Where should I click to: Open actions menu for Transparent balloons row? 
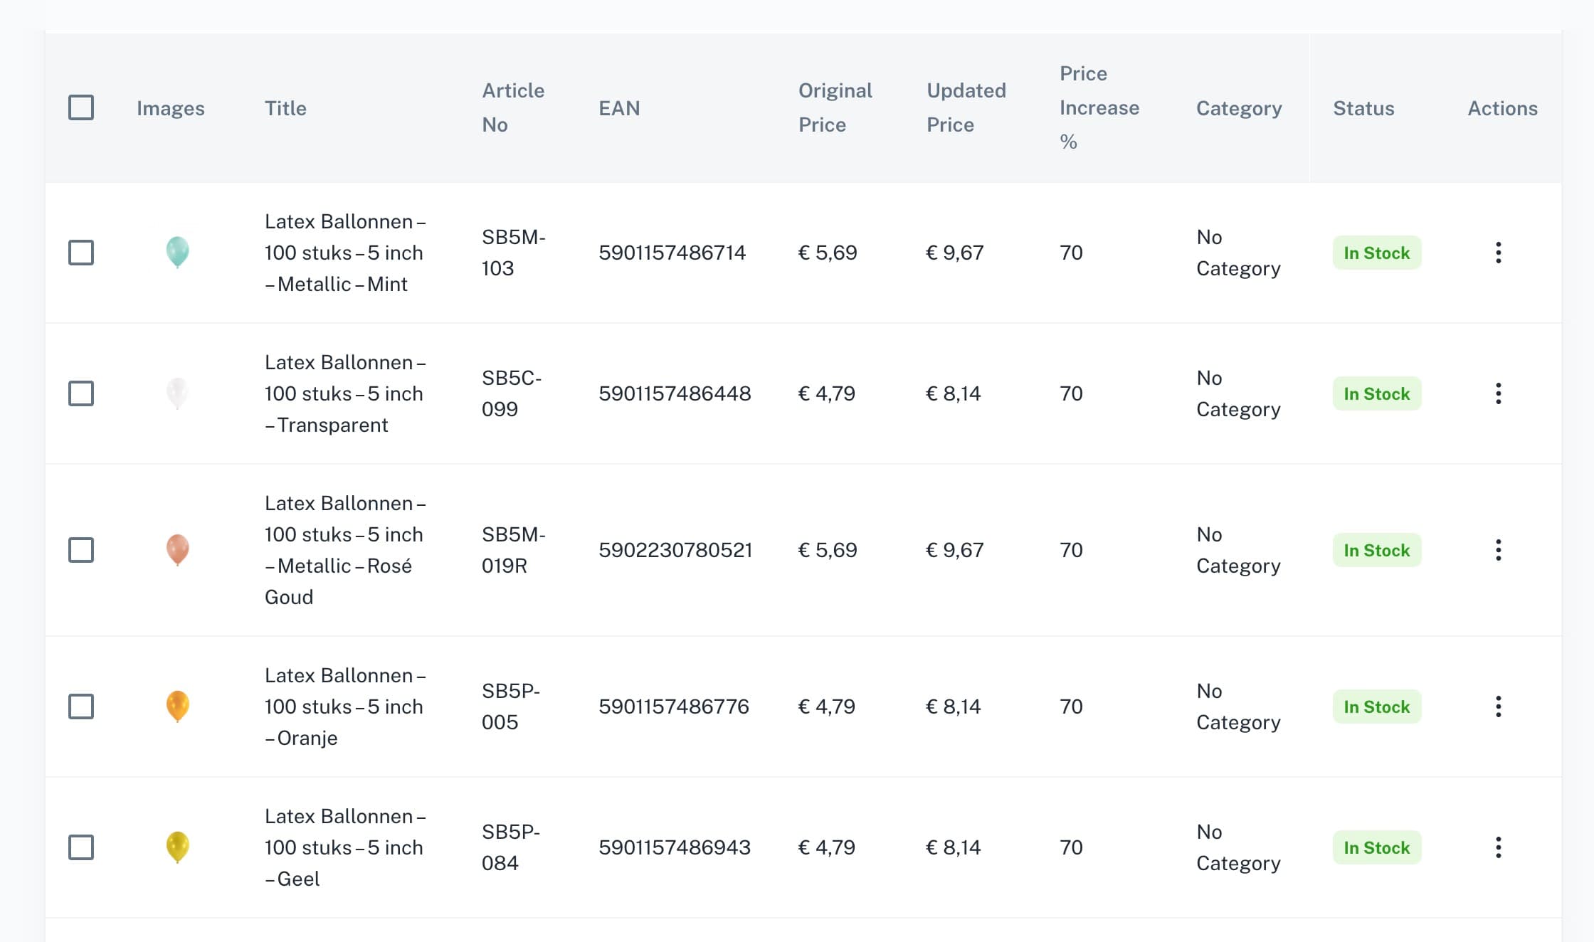(x=1498, y=393)
